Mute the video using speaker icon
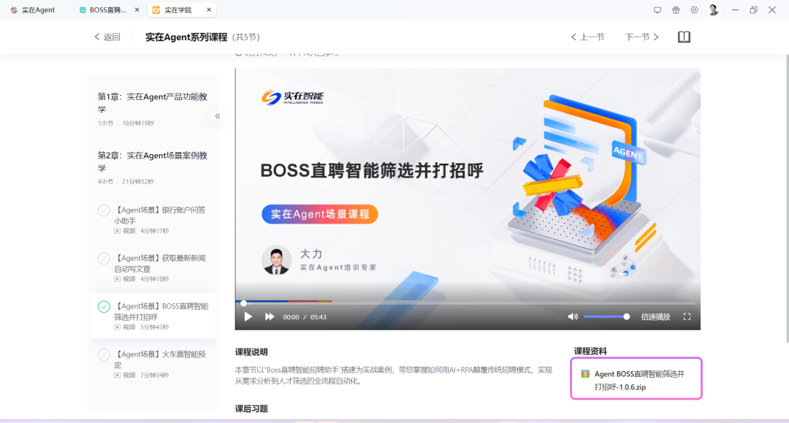Viewport: 789px width, 423px height. coord(573,317)
